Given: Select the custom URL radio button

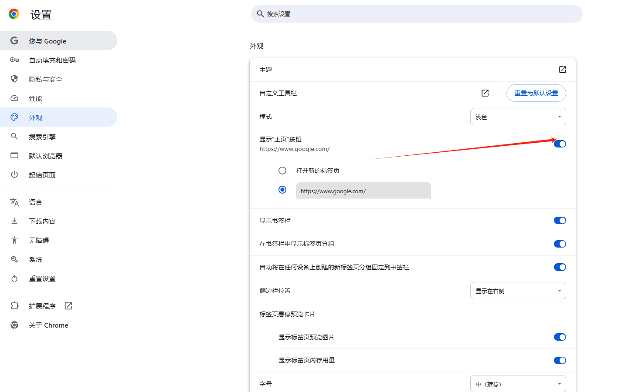Looking at the screenshot, I should click(x=282, y=190).
